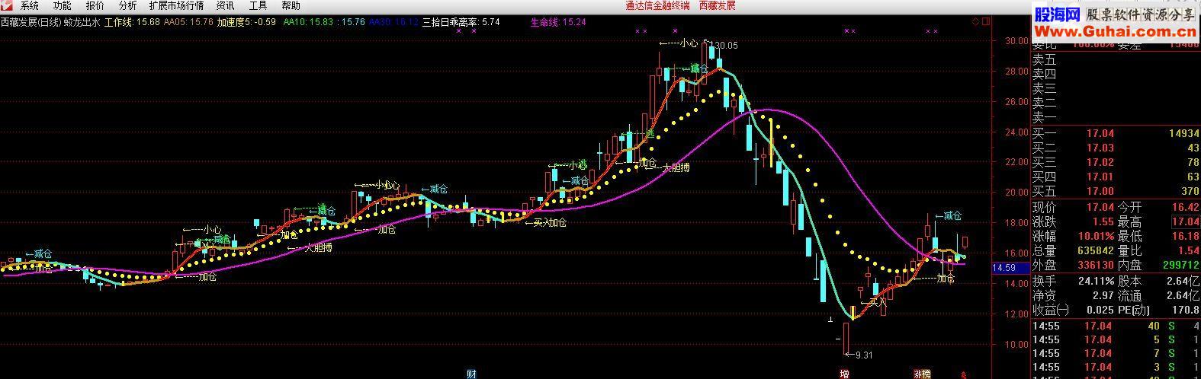Click the 蛟龙出水 indicator name
This screenshot has height=379, width=1201.
82,23
